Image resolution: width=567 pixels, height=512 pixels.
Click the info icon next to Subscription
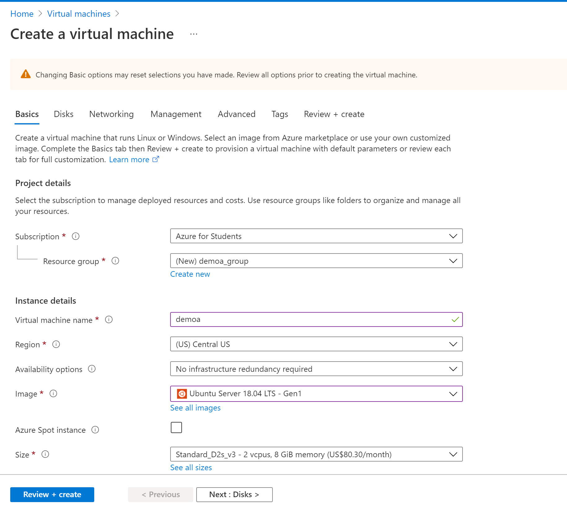[x=76, y=236]
